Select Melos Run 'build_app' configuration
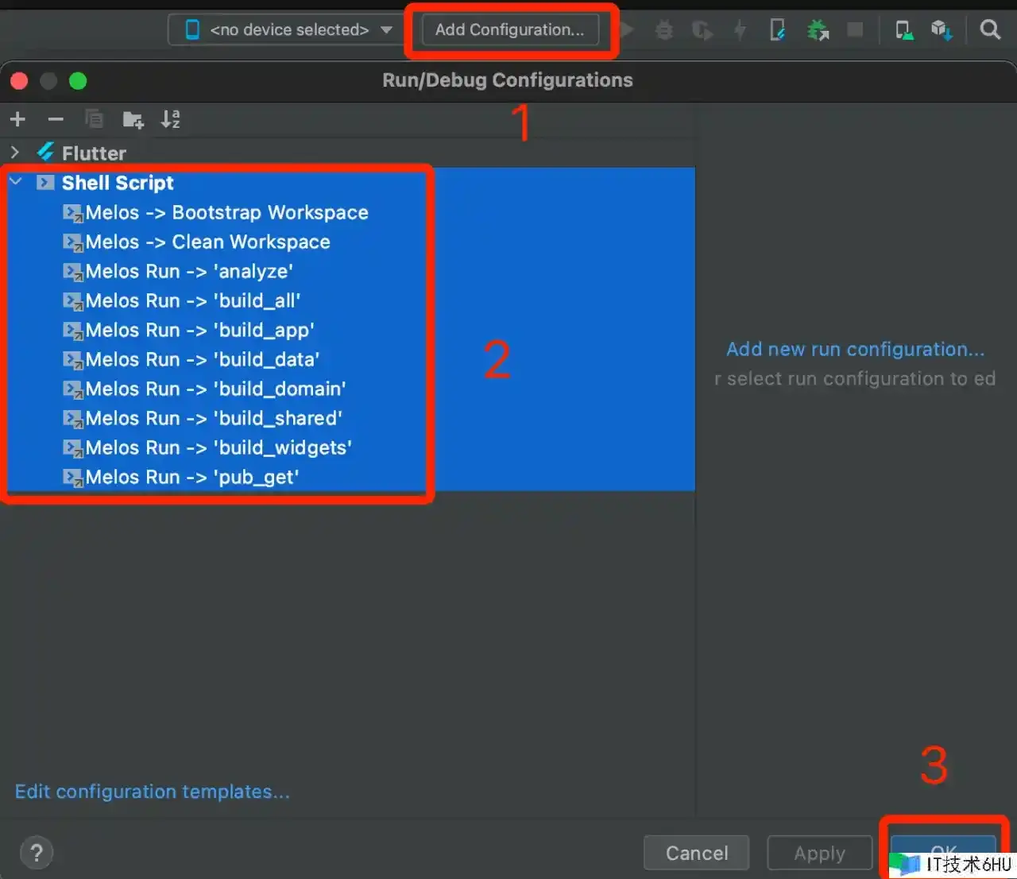 click(x=200, y=330)
